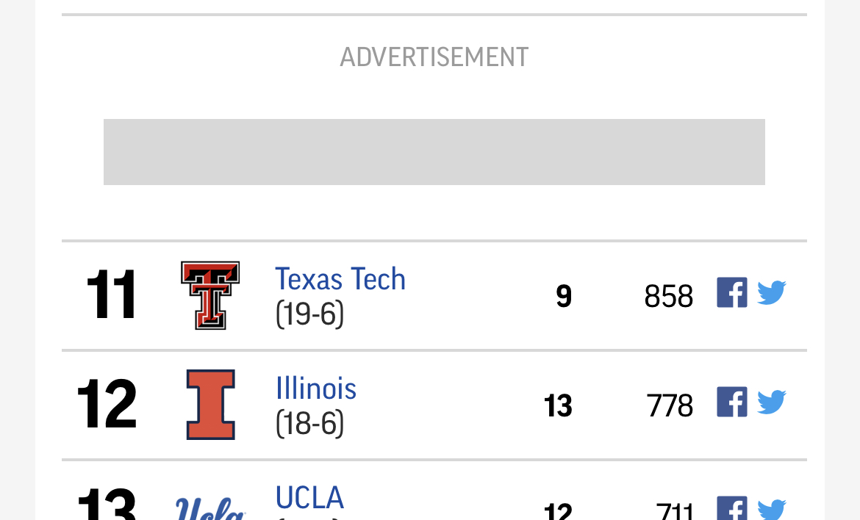Click the Illinois orange block-I logo
The image size is (860, 520).
point(210,405)
